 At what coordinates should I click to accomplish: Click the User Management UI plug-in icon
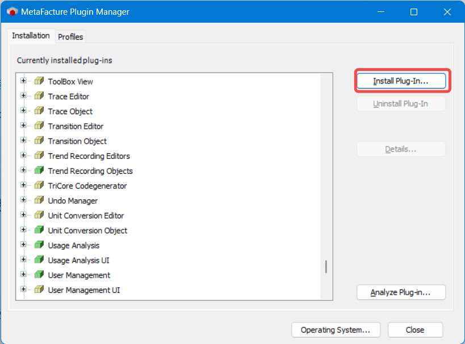39,289
